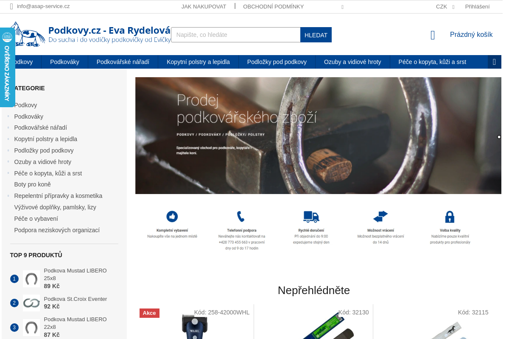Image resolution: width=509 pixels, height=339 pixels.
Task: Click the Akce sale label
Action: point(149,313)
